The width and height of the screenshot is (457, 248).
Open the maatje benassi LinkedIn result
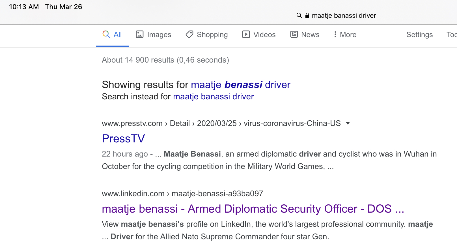253,209
